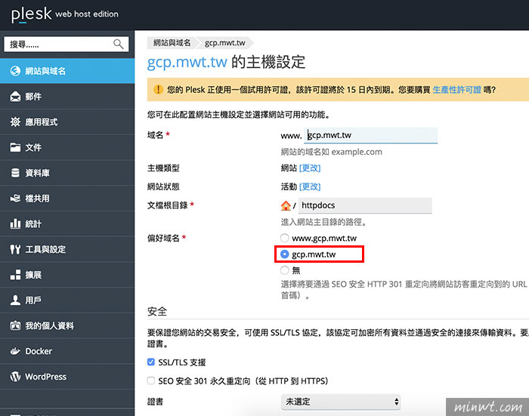This screenshot has height=416, width=529.
Task: Open the 證書 未選定 dropdown
Action: tap(341, 402)
